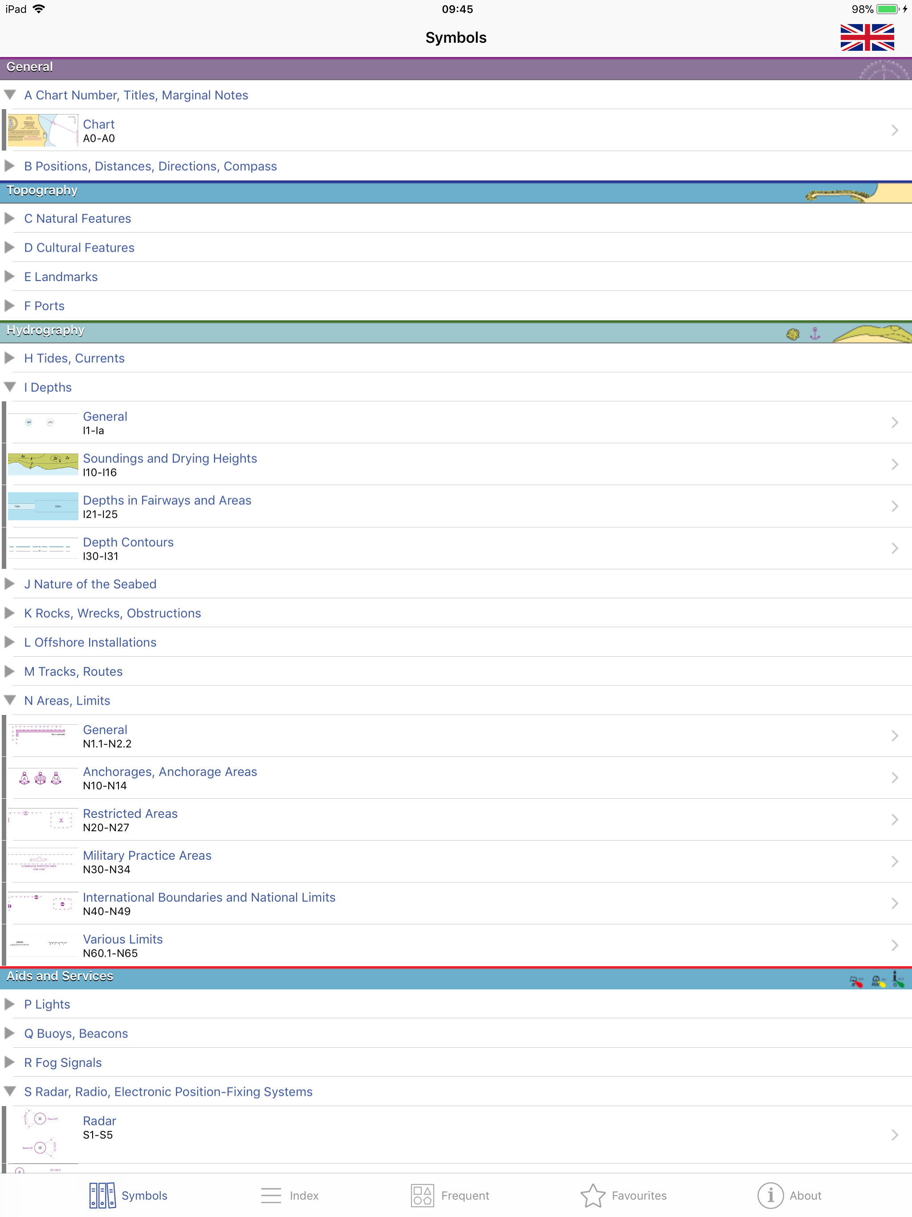Collapse A Chart Number, Titles section
Screen dimensions: 912x1217
point(10,95)
